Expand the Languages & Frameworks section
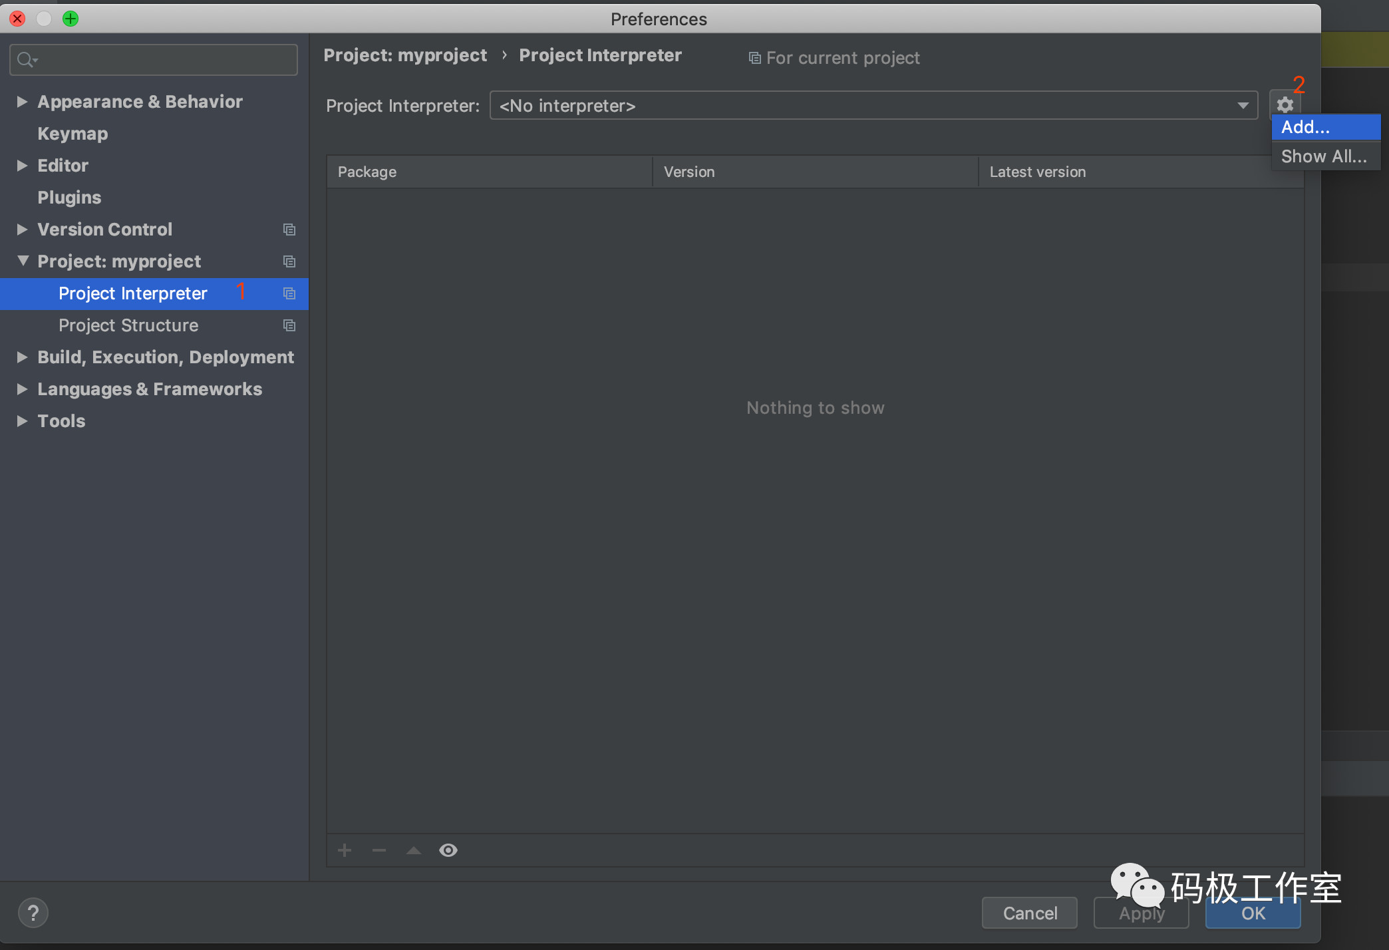1389x950 pixels. pyautogui.click(x=21, y=389)
